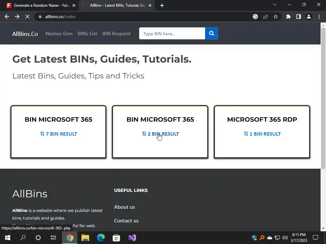
Task: Click the address bar URL
Action: [x=60, y=17]
